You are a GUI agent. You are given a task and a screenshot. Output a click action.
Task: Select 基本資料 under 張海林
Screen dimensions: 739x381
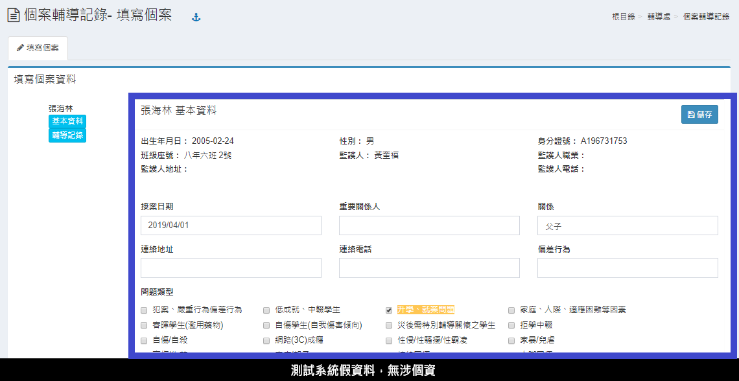click(x=67, y=121)
